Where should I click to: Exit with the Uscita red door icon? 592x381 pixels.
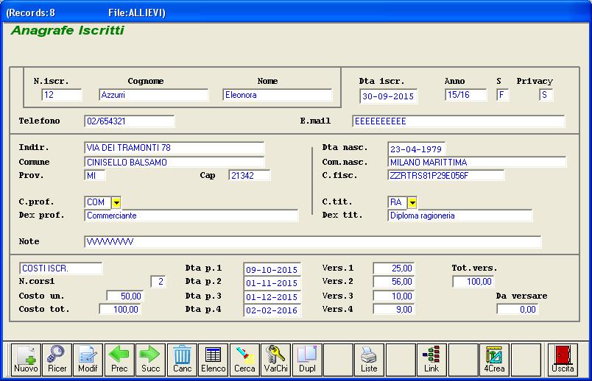(x=563, y=360)
